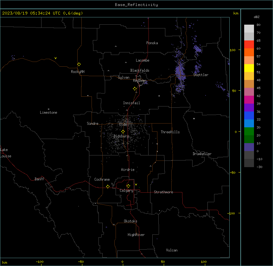
Task: Click the Vulcan town label
Action: click(172, 250)
